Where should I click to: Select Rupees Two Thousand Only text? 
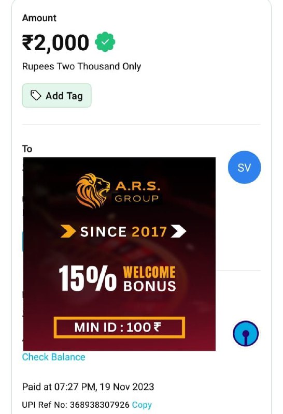[x=81, y=66]
